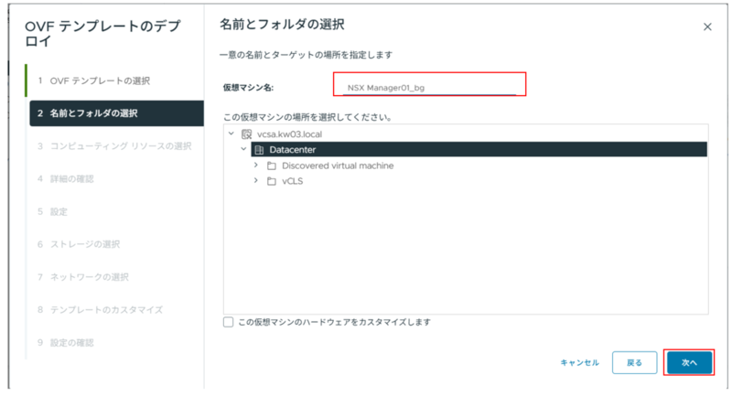Screen dimensions: 732x396
Task: Click the vCenter server icon beside vcsa.kw03.local
Action: [246, 134]
